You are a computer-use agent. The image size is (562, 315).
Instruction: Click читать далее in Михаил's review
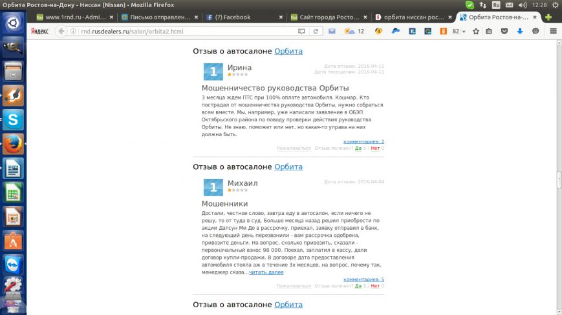coord(266,272)
